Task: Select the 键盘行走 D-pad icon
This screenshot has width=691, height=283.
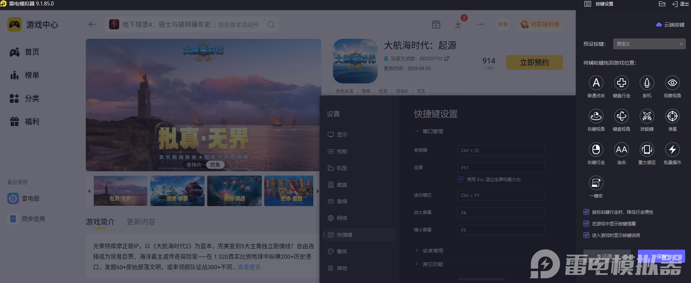Action: click(621, 83)
